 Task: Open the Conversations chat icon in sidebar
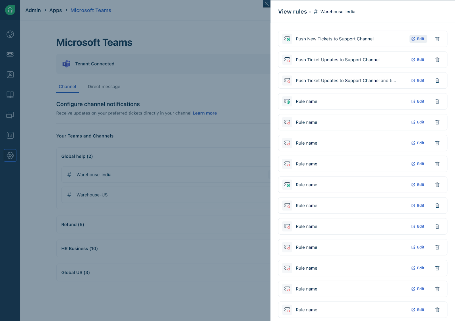tap(10, 115)
